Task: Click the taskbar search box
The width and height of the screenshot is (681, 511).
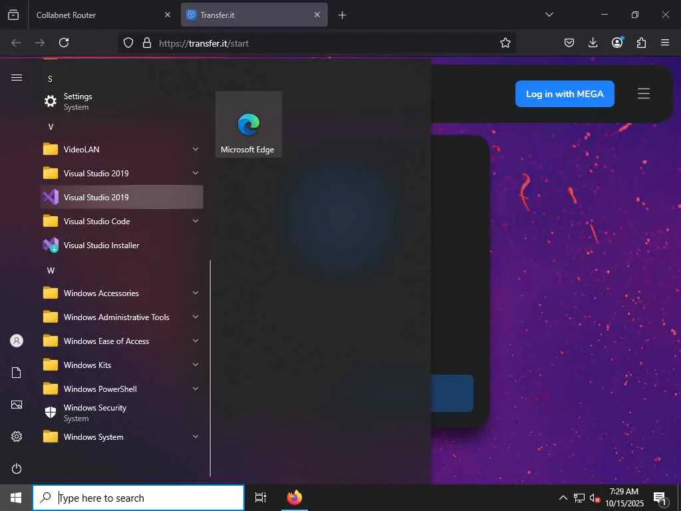Action: pyautogui.click(x=138, y=498)
